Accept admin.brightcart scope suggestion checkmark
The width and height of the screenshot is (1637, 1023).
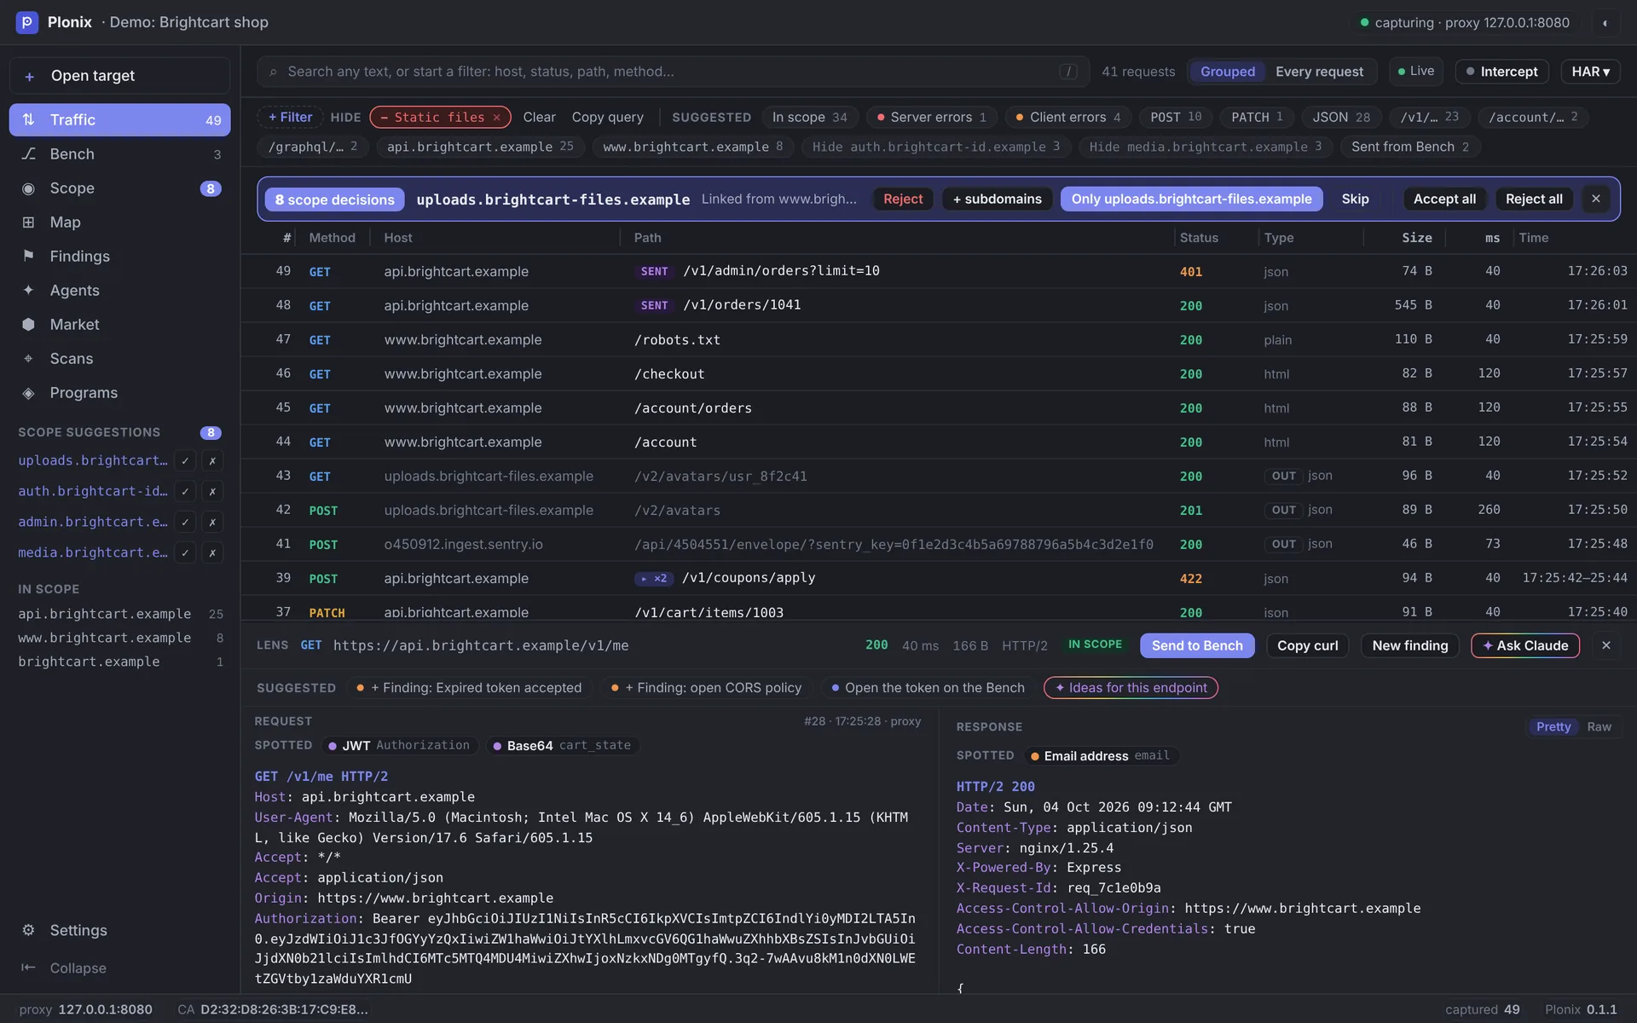tap(185, 522)
